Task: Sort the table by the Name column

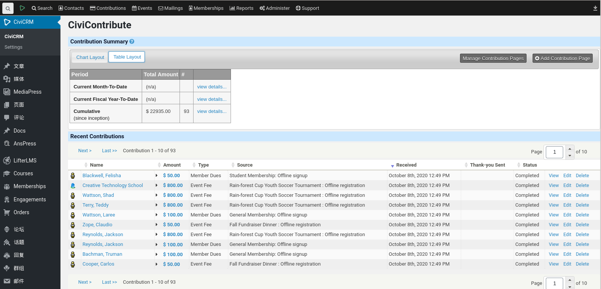Action: click(x=96, y=165)
